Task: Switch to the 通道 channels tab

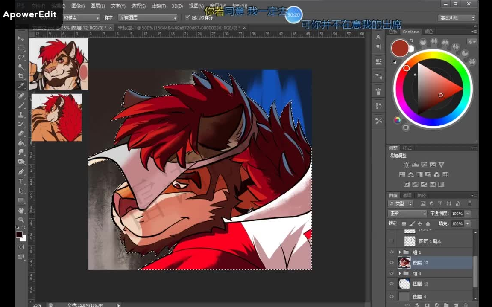Action: tap(407, 196)
